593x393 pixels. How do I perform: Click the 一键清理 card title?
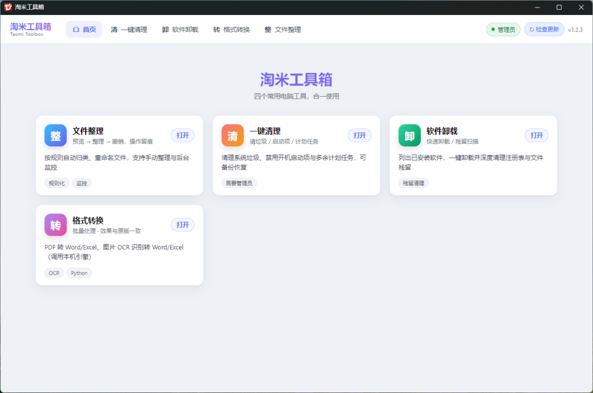(x=265, y=131)
